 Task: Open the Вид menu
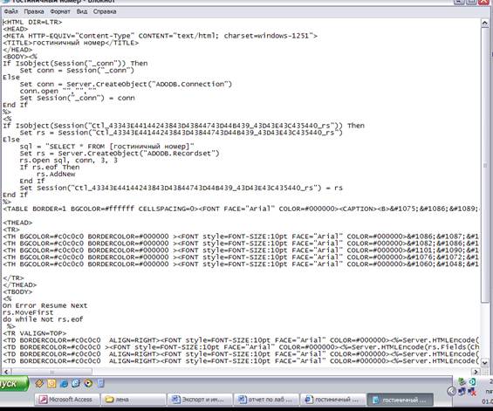[x=82, y=11]
